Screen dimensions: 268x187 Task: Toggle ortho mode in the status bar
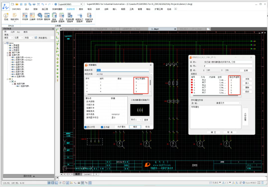pos(56,183)
